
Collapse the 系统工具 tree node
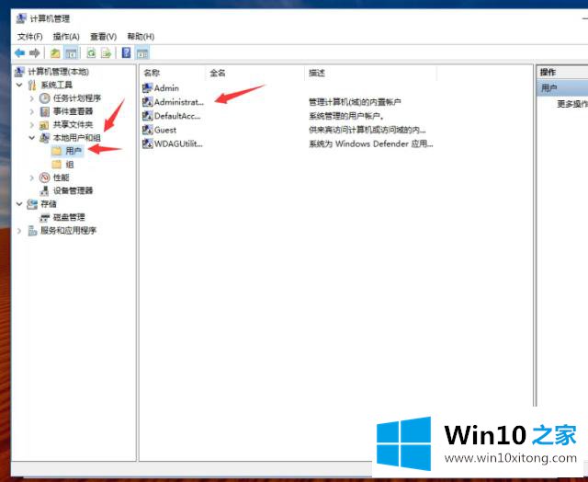coord(19,85)
